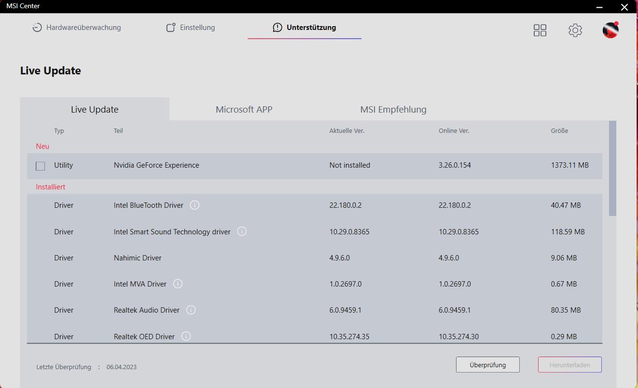The width and height of the screenshot is (638, 388).
Task: Click the 'Typ' column header
Action: [x=59, y=131]
